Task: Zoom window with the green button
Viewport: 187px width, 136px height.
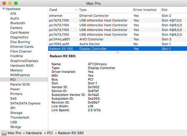Action: (x=16, y=3)
